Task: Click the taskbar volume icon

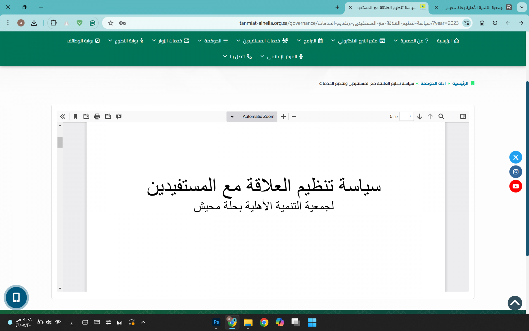Action: [49, 322]
